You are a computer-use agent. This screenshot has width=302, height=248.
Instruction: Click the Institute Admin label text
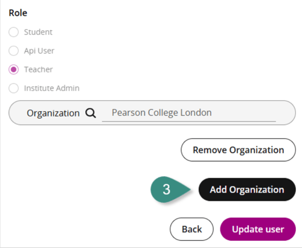[52, 88]
